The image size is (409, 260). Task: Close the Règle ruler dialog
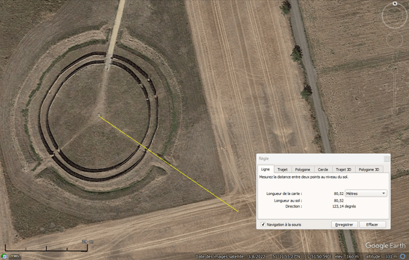click(386, 158)
